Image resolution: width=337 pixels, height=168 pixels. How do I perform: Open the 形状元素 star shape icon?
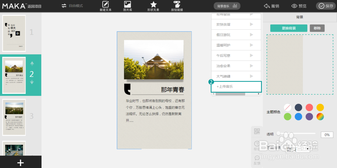[153, 6]
